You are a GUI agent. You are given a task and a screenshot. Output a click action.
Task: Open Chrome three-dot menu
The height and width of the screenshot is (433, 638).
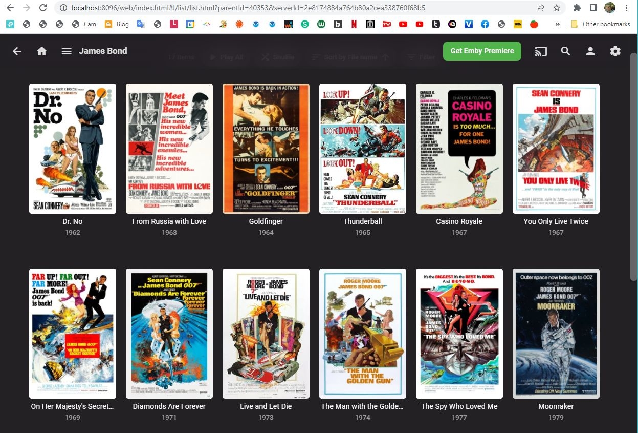[627, 8]
